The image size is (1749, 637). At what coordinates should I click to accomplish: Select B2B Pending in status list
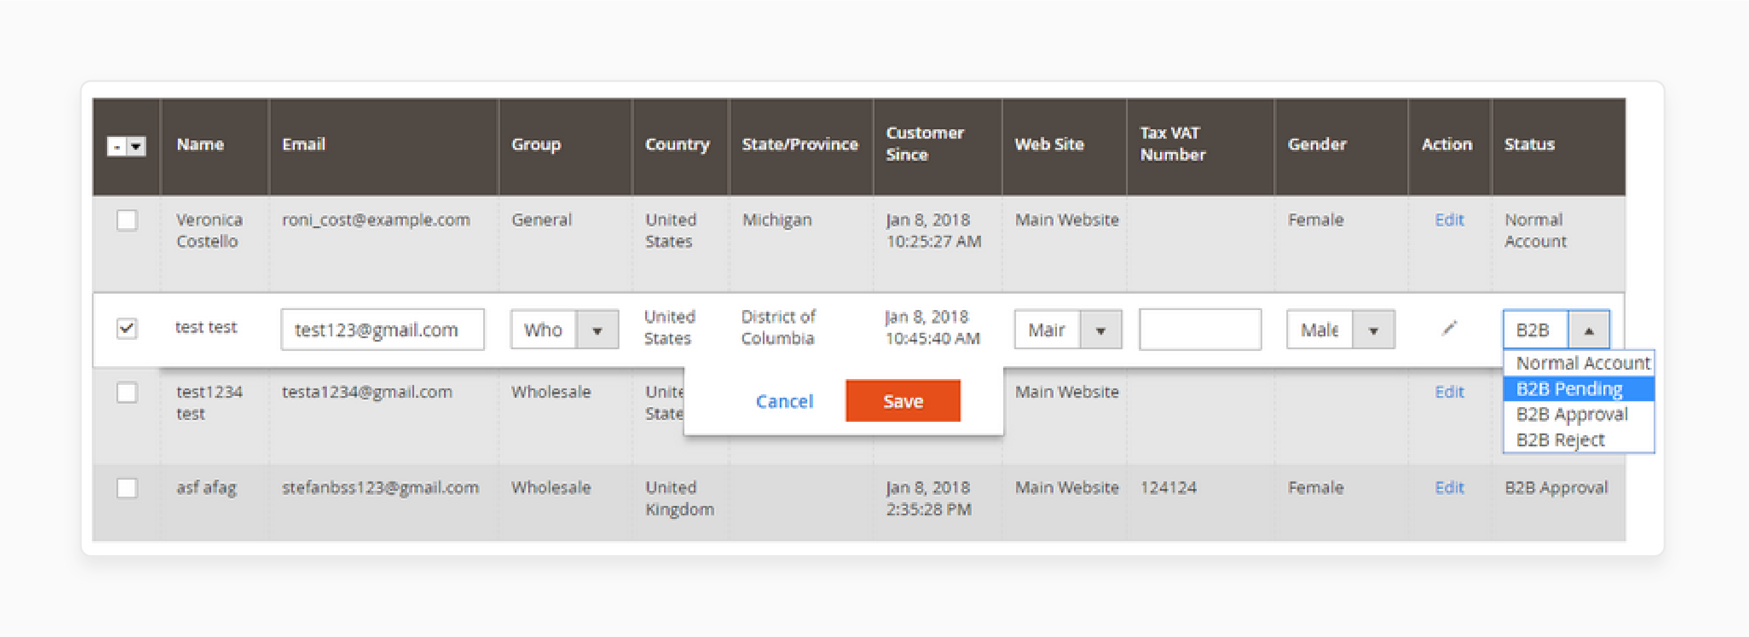[1579, 389]
